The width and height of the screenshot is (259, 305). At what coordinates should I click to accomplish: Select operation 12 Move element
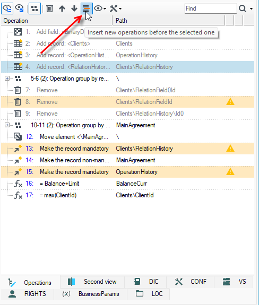(x=128, y=137)
